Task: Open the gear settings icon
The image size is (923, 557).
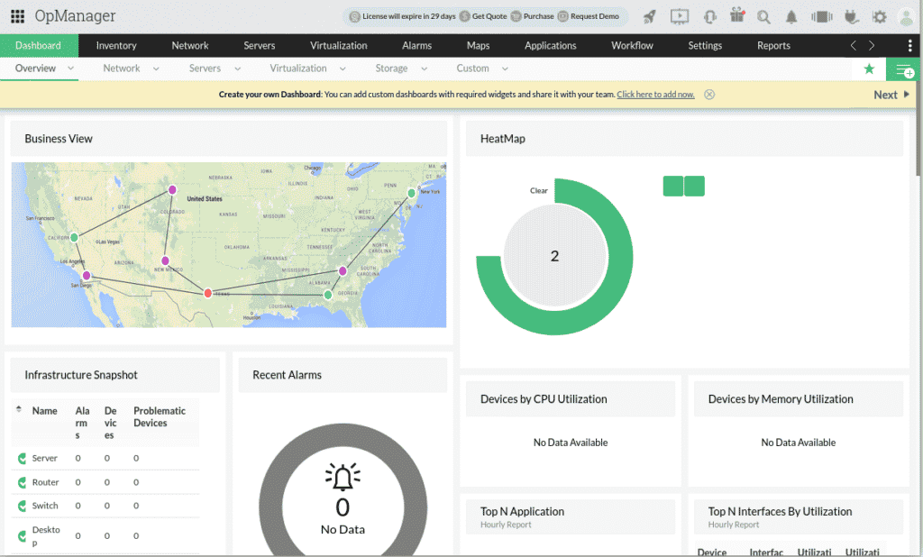Action: pos(880,16)
